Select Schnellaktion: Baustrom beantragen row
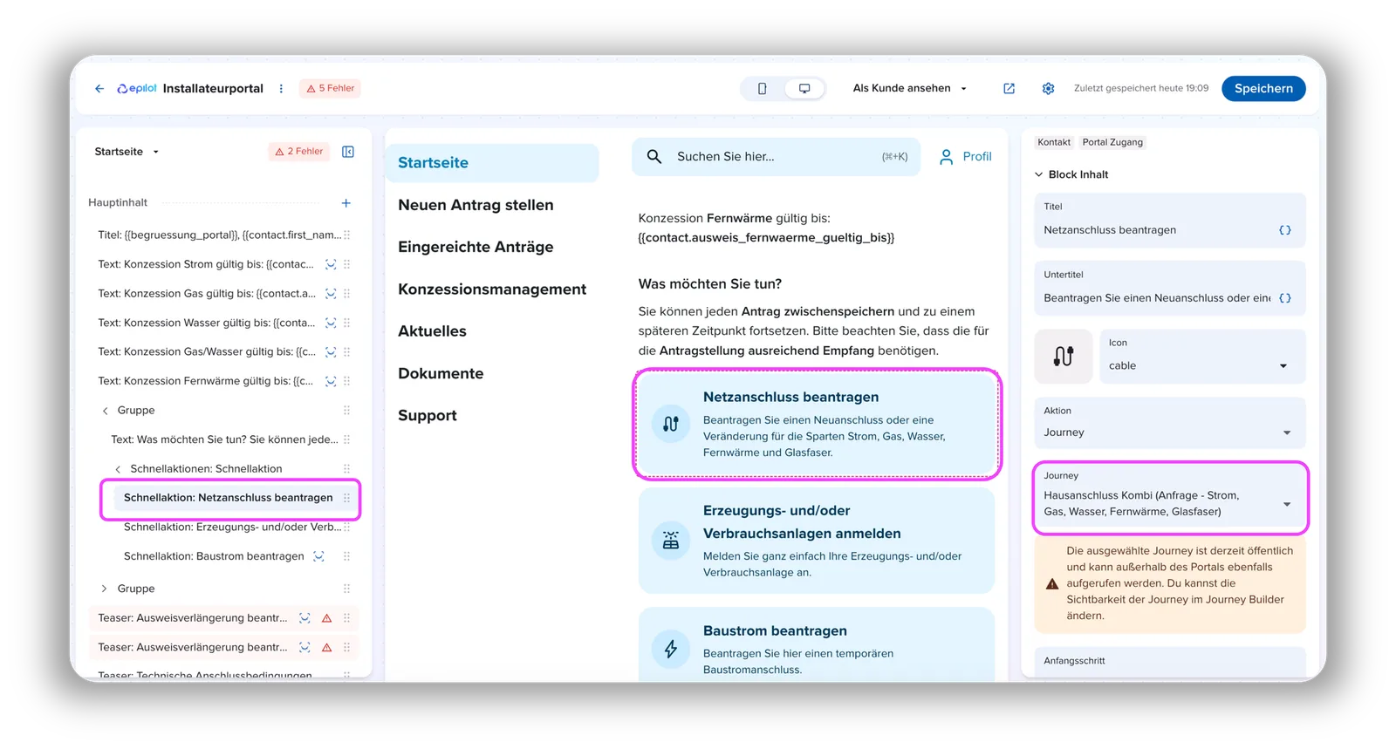 (214, 556)
